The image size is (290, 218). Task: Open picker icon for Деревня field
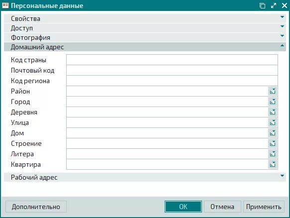coord(273,112)
